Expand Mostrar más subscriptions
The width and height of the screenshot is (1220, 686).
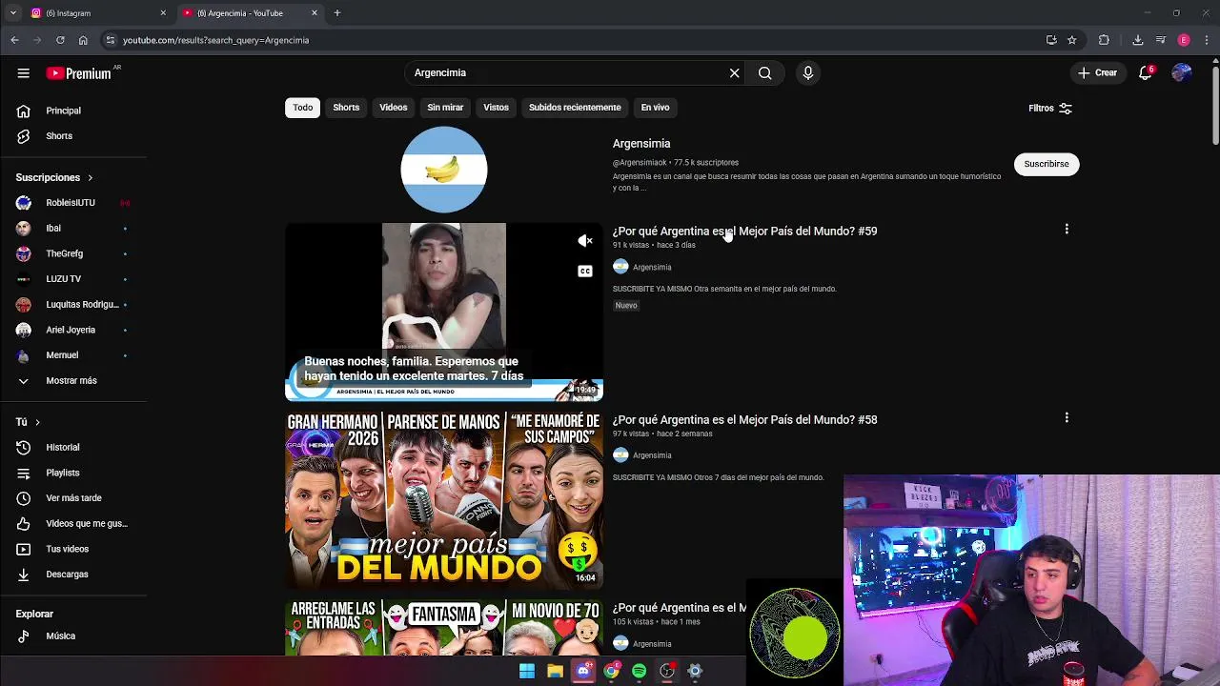click(72, 380)
